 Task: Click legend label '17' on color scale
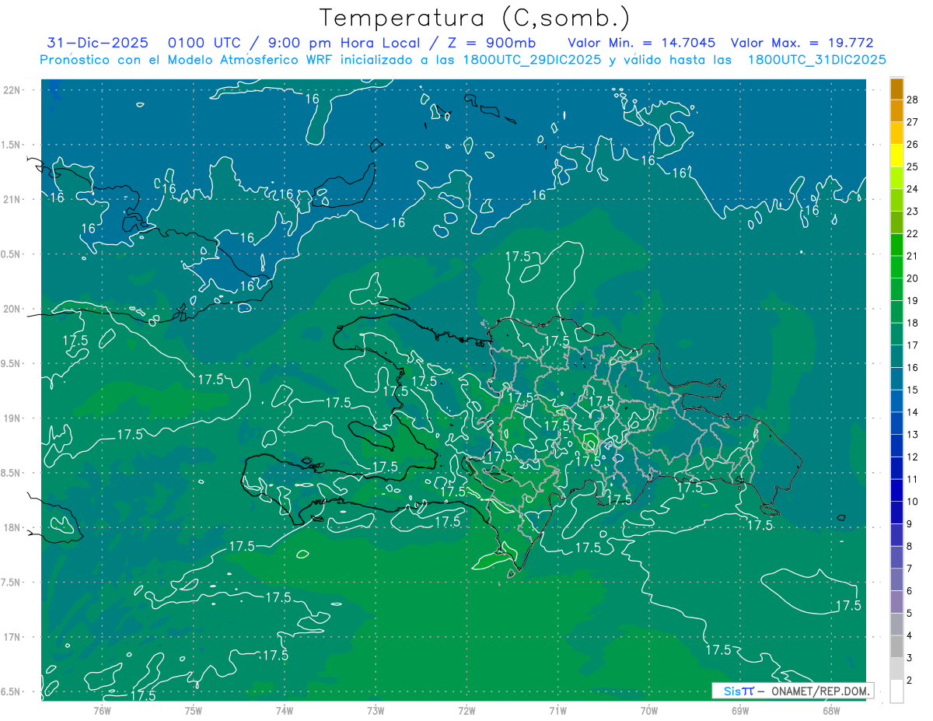(x=913, y=345)
